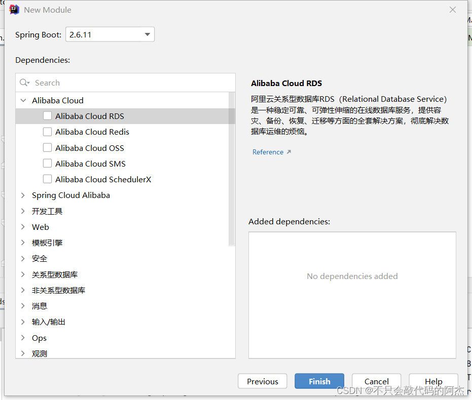
Task: Select the Alibaba Cloud OSS checkbox
Action: 47,147
